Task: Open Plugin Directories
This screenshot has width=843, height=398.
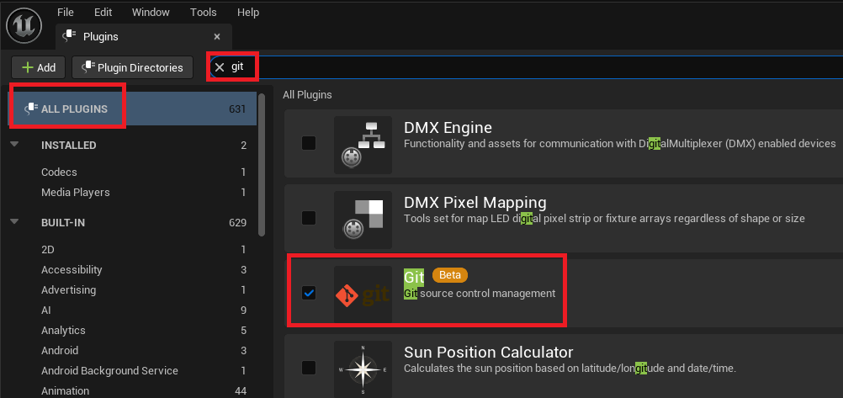Action: click(132, 68)
